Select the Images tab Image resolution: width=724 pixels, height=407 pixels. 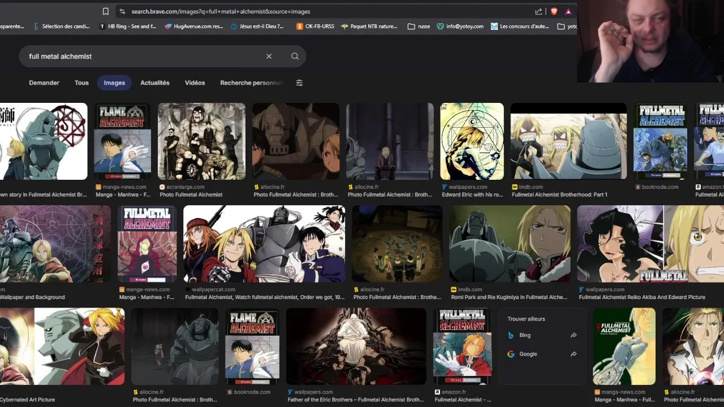tap(114, 83)
